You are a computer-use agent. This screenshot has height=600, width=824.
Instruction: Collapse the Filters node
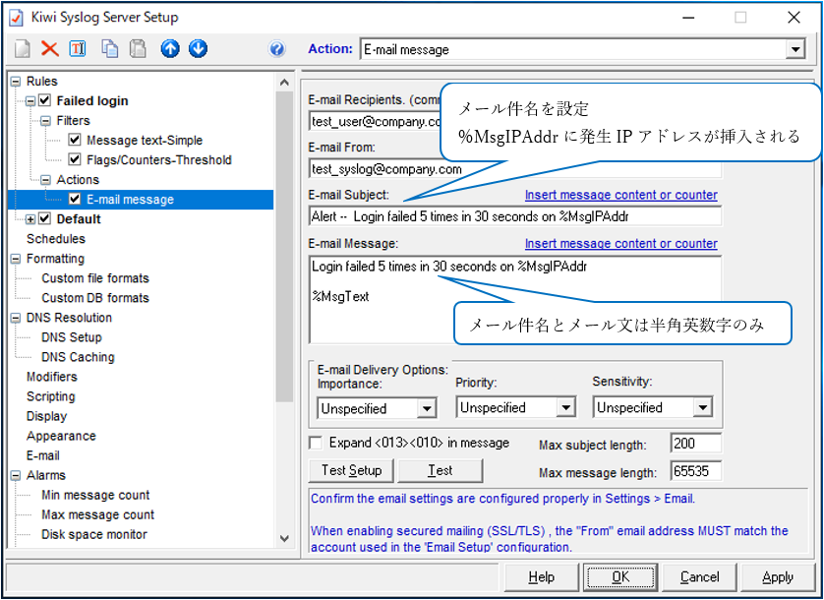click(45, 121)
